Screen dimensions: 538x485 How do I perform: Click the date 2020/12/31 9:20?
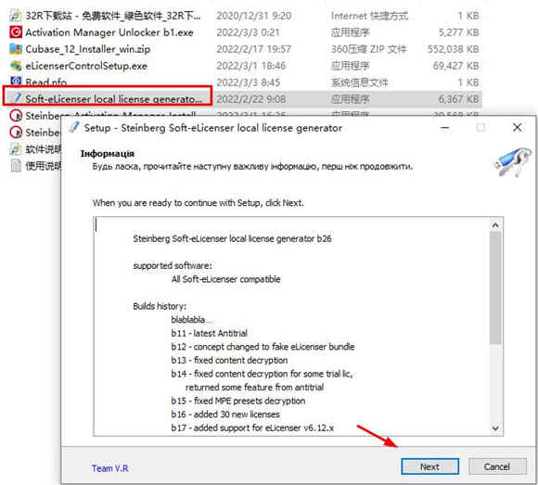pos(253,16)
